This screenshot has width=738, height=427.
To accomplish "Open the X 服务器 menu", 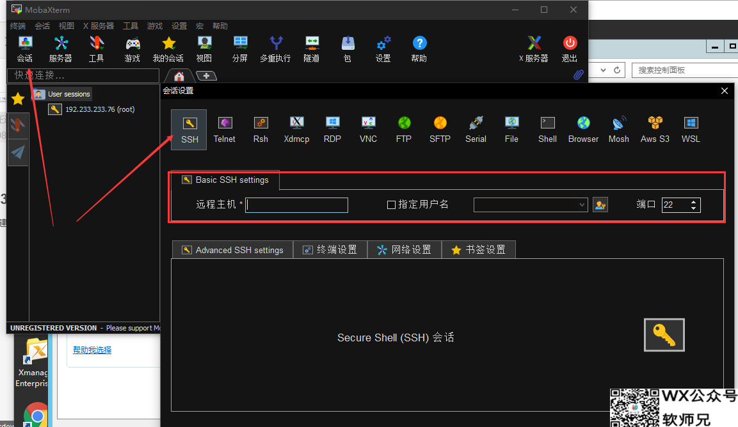I will pos(99,26).
